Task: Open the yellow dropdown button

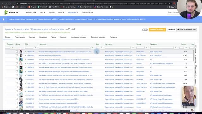Action: click(157, 29)
